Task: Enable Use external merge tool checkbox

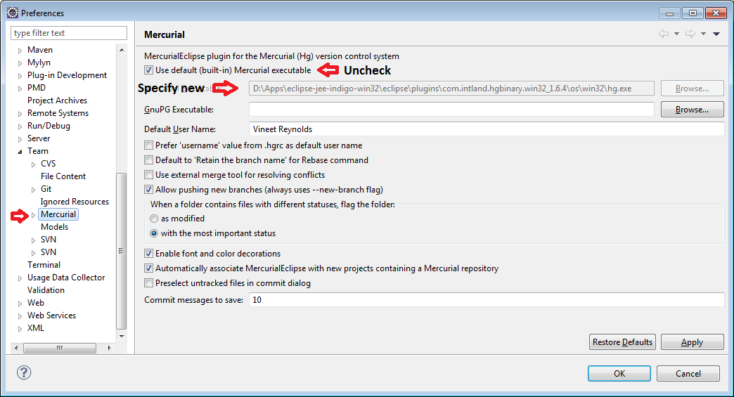Action: [x=148, y=175]
